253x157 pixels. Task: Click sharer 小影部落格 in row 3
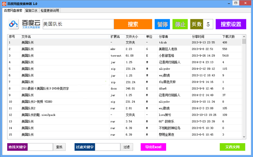click(x=167, y=56)
